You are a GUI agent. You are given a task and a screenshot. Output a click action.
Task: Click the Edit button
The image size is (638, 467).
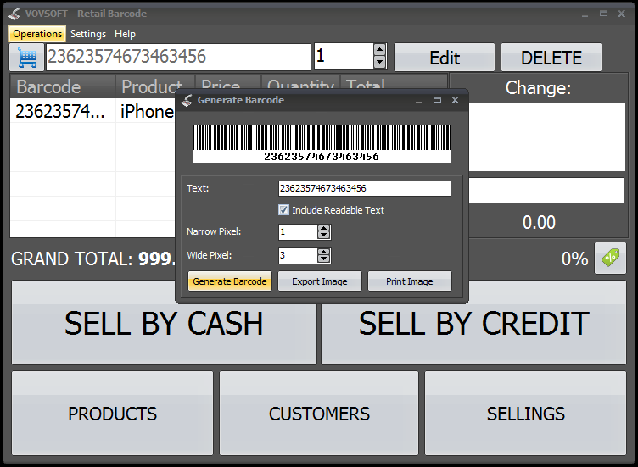(445, 58)
